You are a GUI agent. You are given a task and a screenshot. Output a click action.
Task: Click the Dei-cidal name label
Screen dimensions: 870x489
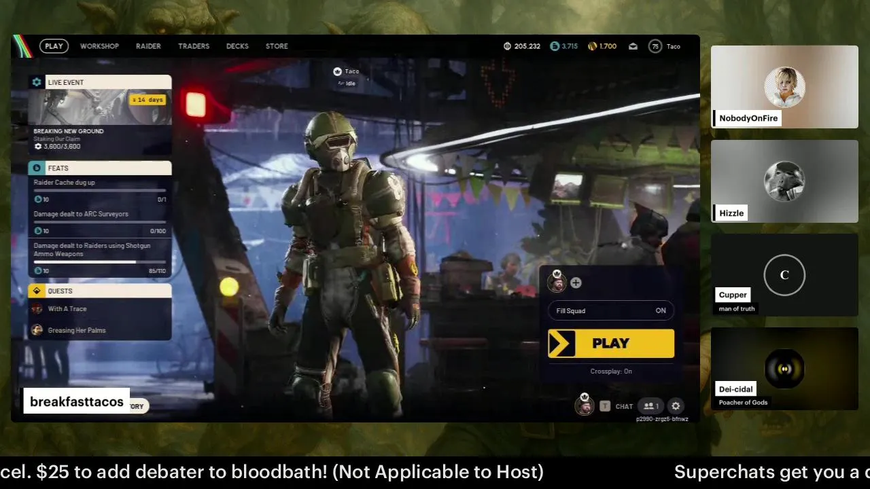[735, 389]
